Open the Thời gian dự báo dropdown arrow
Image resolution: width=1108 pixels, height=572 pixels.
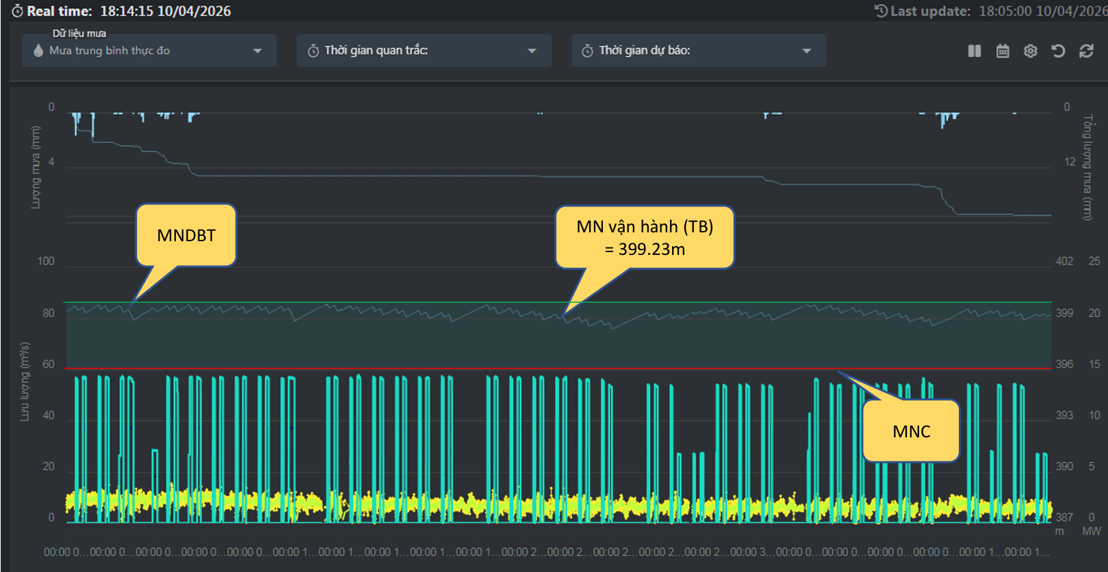tap(806, 51)
